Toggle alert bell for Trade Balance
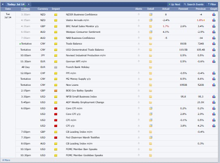The image size is (220, 163). click(x=139, y=44)
